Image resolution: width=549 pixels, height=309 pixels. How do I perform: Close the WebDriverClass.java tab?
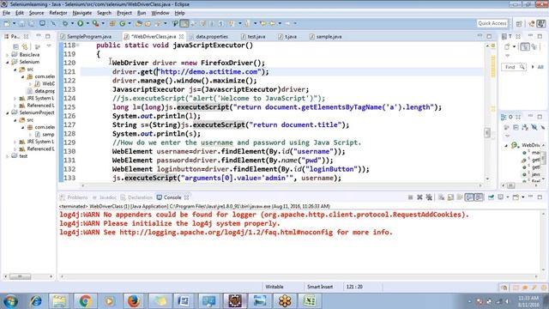point(181,36)
